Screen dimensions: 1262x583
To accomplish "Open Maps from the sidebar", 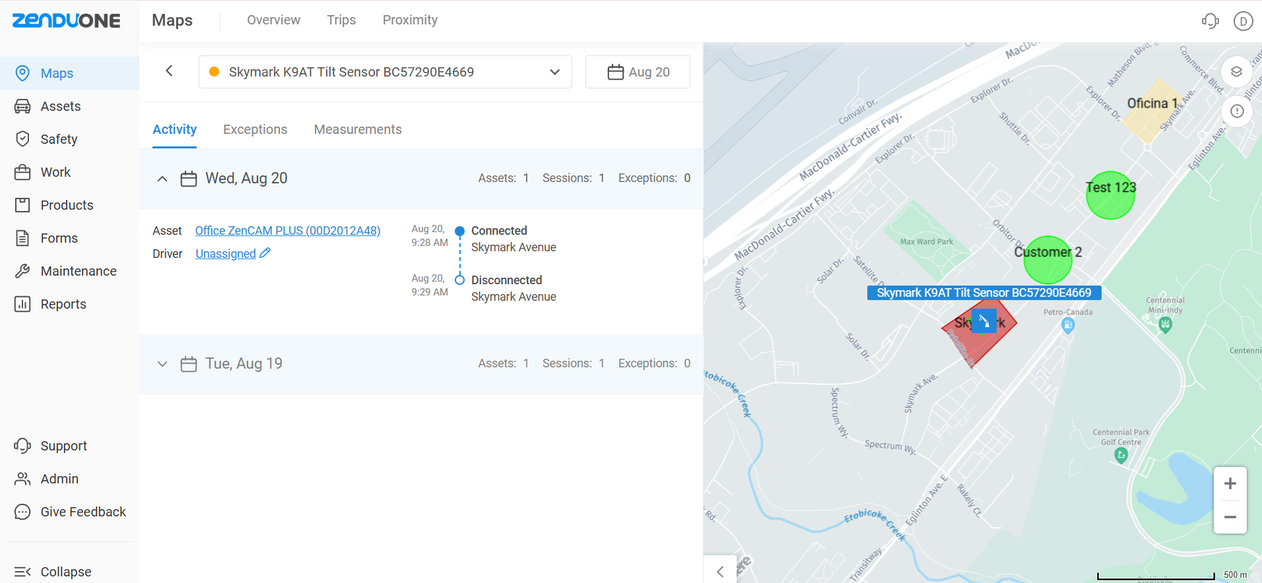I will [x=69, y=73].
